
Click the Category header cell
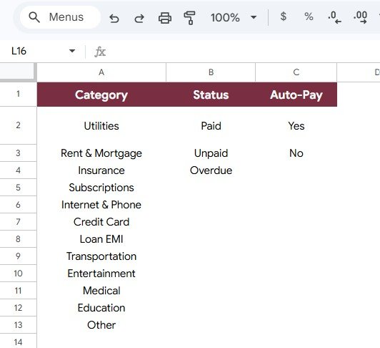tap(101, 95)
